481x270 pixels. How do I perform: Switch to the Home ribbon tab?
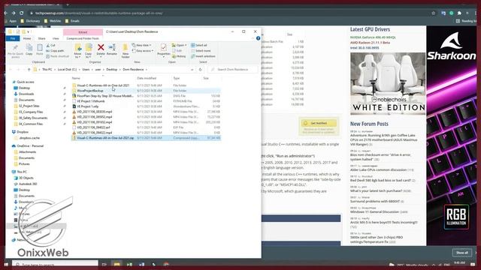click(27, 38)
